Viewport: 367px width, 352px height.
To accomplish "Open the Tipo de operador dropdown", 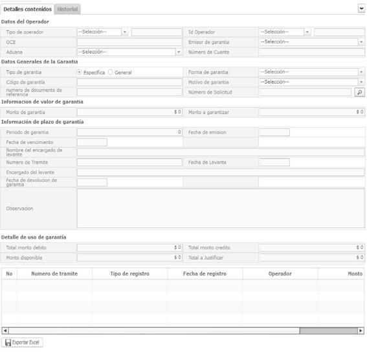I will [x=103, y=32].
